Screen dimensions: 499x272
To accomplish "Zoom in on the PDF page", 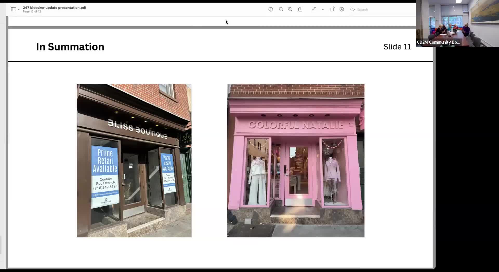I will point(290,9).
